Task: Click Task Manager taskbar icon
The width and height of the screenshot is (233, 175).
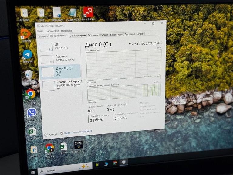Action: point(123,162)
